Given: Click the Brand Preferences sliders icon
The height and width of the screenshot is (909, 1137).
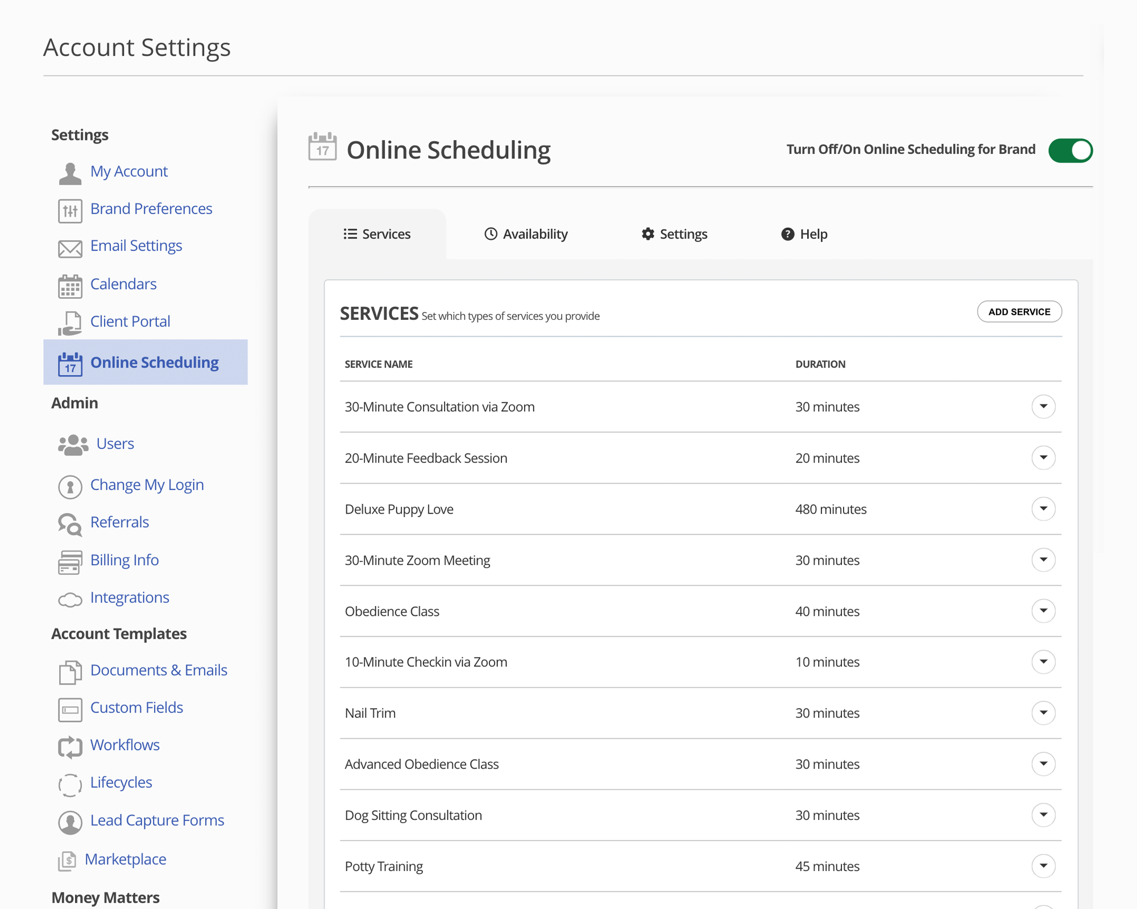Looking at the screenshot, I should 70,211.
